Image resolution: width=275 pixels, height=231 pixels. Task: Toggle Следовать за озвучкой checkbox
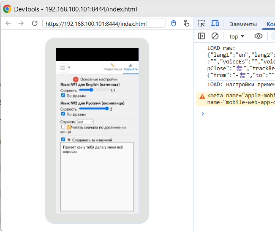click(x=63, y=139)
